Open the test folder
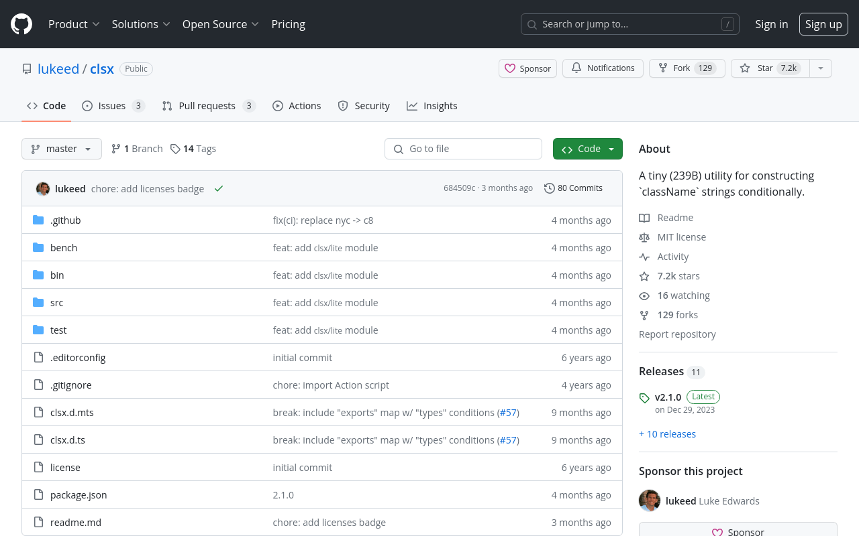The width and height of the screenshot is (859, 536). click(x=58, y=330)
